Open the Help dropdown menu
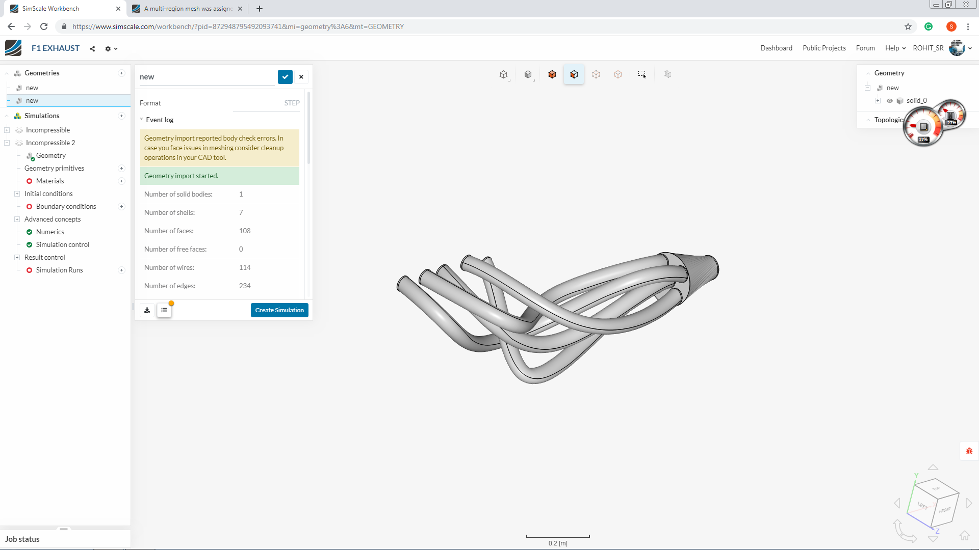This screenshot has height=550, width=979. coord(895,48)
